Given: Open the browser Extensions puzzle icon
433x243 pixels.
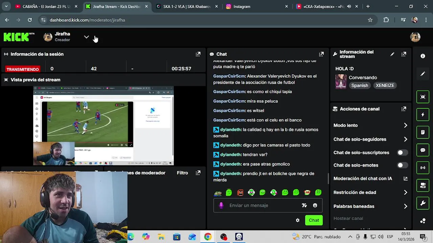Looking at the screenshot, I should pyautogui.click(x=386, y=20).
